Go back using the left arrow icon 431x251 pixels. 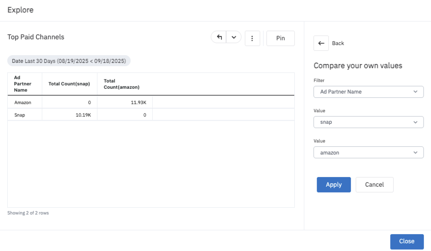(x=321, y=43)
